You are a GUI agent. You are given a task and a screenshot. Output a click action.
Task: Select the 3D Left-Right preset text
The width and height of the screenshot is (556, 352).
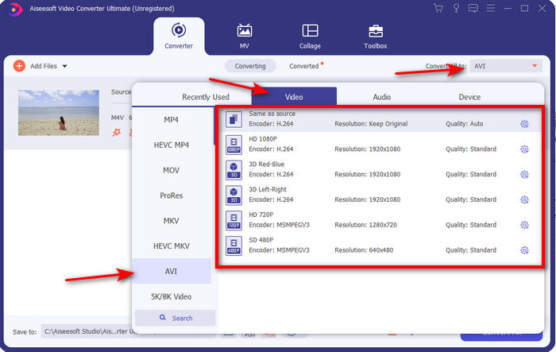click(268, 189)
